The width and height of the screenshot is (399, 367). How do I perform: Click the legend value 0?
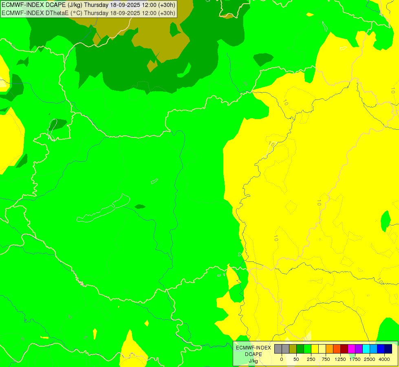[282, 359]
